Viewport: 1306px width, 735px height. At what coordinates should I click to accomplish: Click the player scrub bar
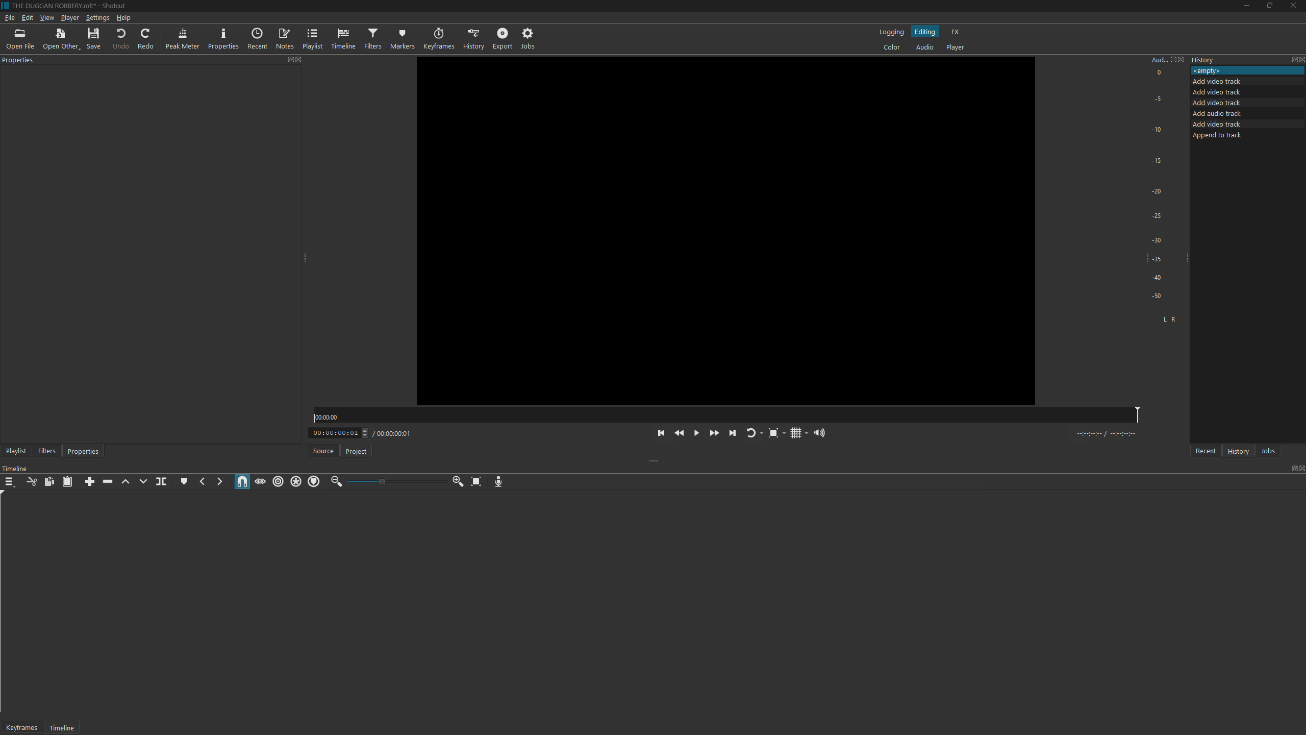click(726, 416)
